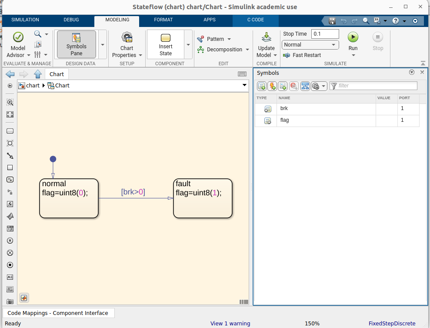Run the simulation
Viewport: 430px width, 328px height.
(353, 37)
